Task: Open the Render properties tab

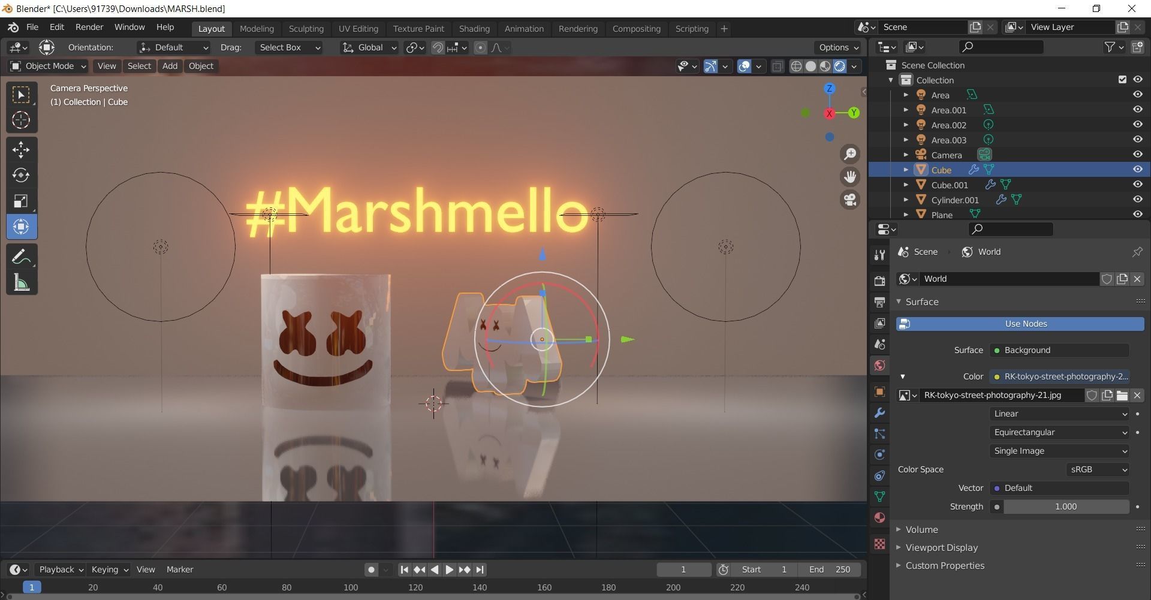Action: click(879, 281)
